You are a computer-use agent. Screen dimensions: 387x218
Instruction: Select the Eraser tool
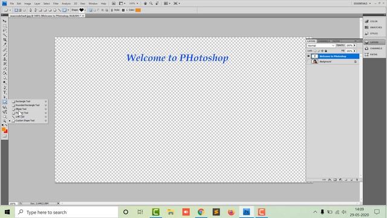(4, 68)
